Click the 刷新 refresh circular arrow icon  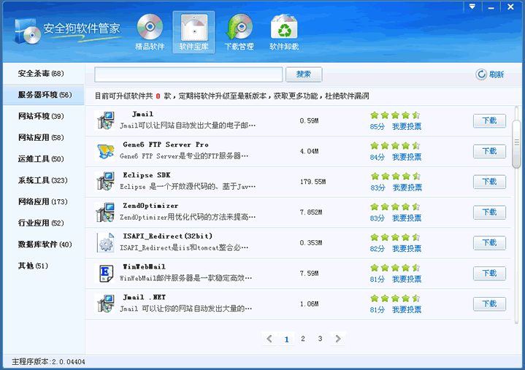[x=481, y=74]
